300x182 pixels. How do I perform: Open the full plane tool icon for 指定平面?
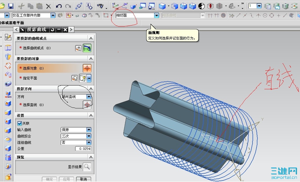[75, 78]
